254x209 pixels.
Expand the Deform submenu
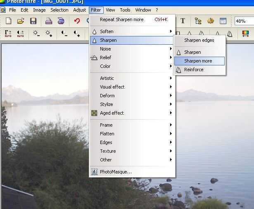[132, 96]
